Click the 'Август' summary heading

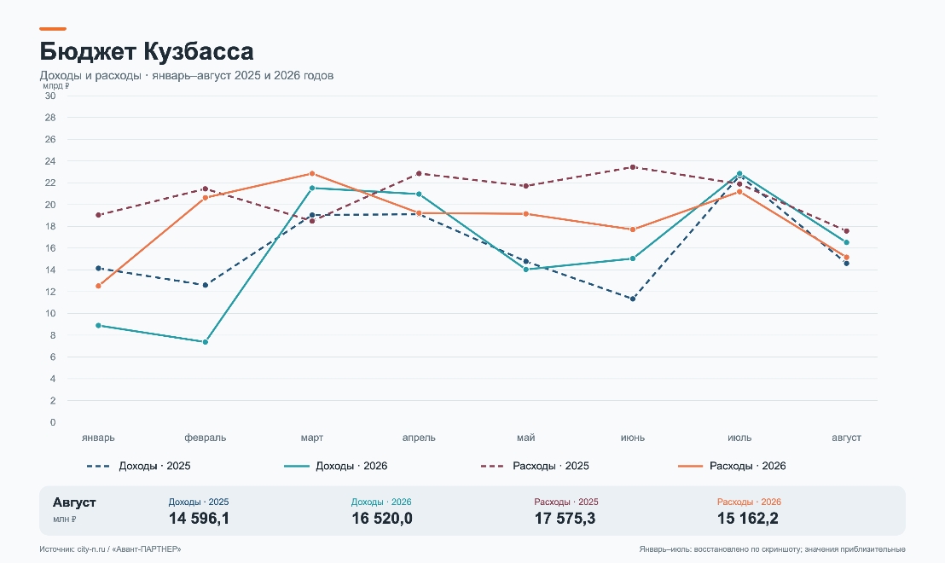tap(74, 502)
